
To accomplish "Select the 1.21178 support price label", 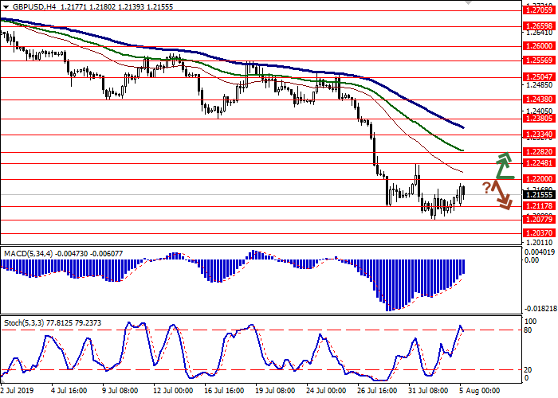I will click(540, 206).
